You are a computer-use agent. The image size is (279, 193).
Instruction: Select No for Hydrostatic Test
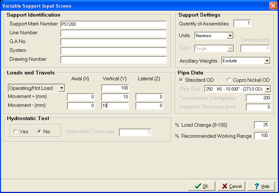pos(39,131)
